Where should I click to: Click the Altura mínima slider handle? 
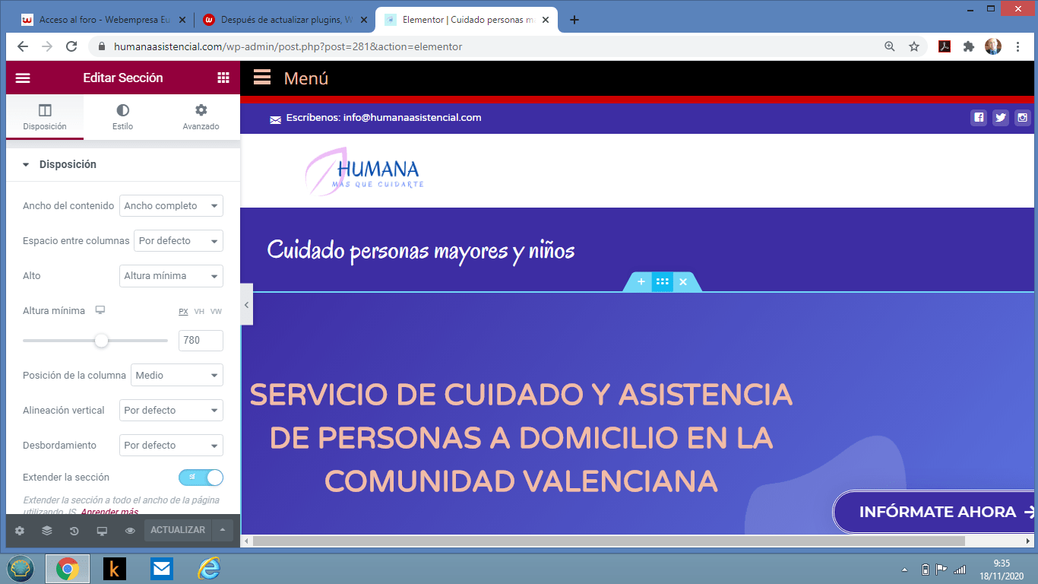tap(101, 341)
